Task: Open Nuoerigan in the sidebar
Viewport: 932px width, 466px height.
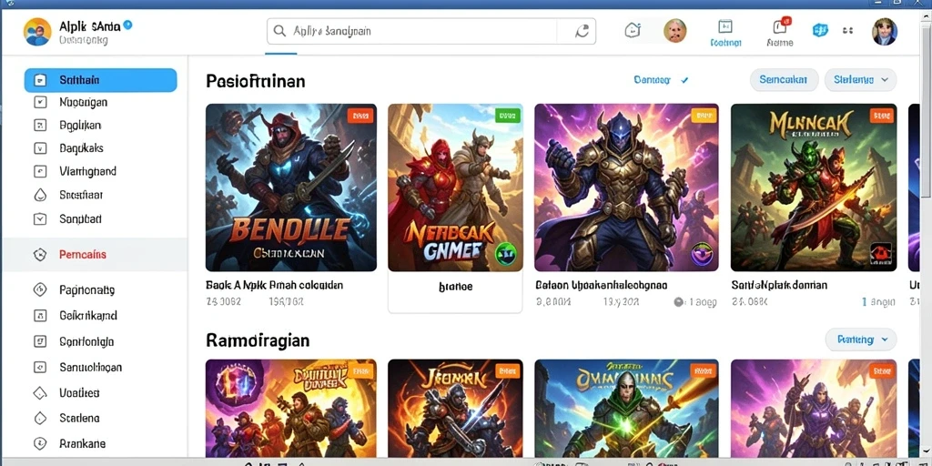Action: (x=83, y=102)
